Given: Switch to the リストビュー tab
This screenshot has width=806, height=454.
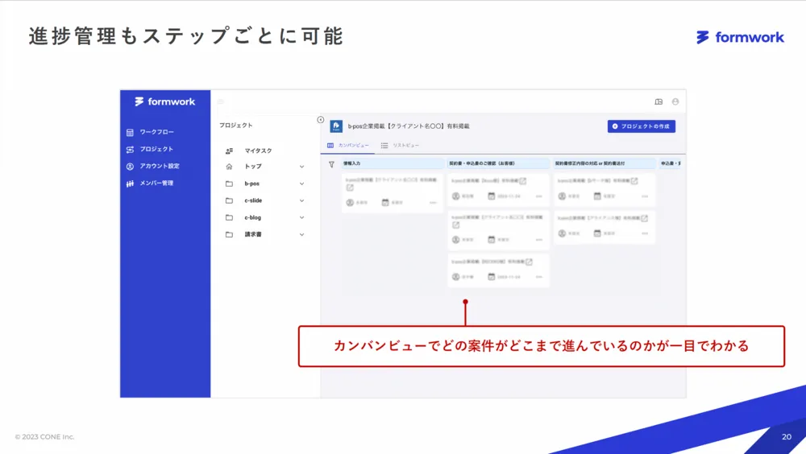Looking at the screenshot, I should 400,146.
